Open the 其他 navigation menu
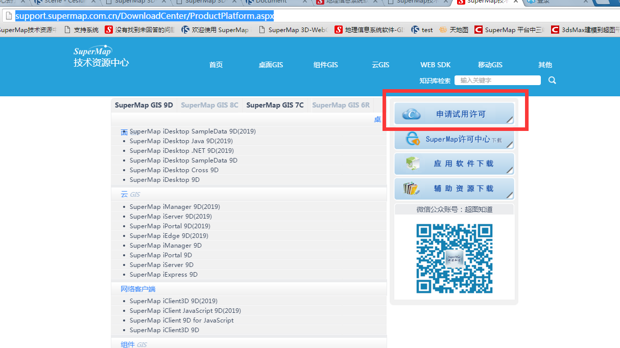 545,65
